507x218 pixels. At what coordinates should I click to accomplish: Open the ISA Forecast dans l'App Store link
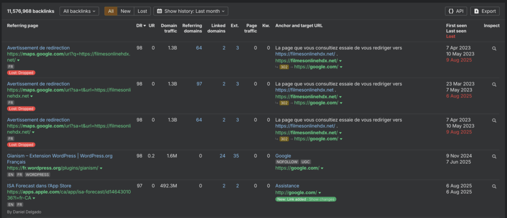pyautogui.click(x=38, y=186)
